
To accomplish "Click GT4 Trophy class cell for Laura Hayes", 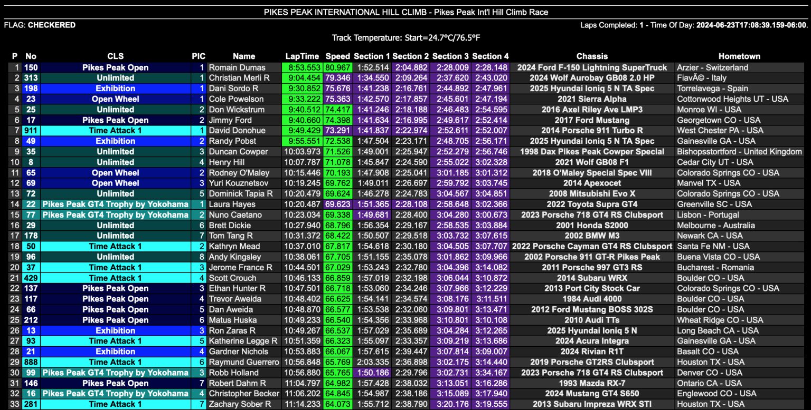I will tap(115, 204).
